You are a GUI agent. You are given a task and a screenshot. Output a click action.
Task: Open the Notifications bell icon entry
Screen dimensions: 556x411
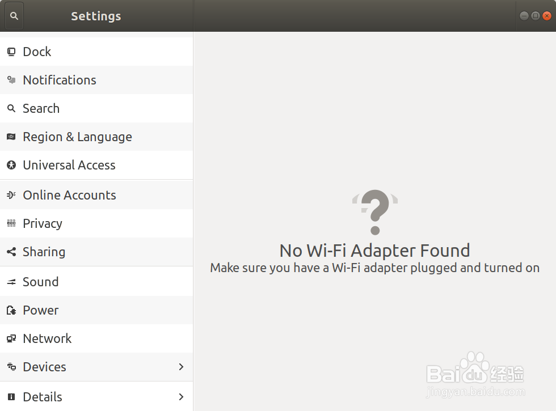point(11,80)
